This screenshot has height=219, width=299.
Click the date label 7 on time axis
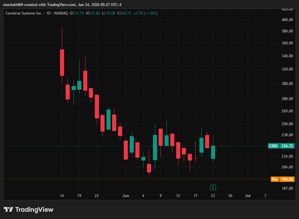point(265,195)
